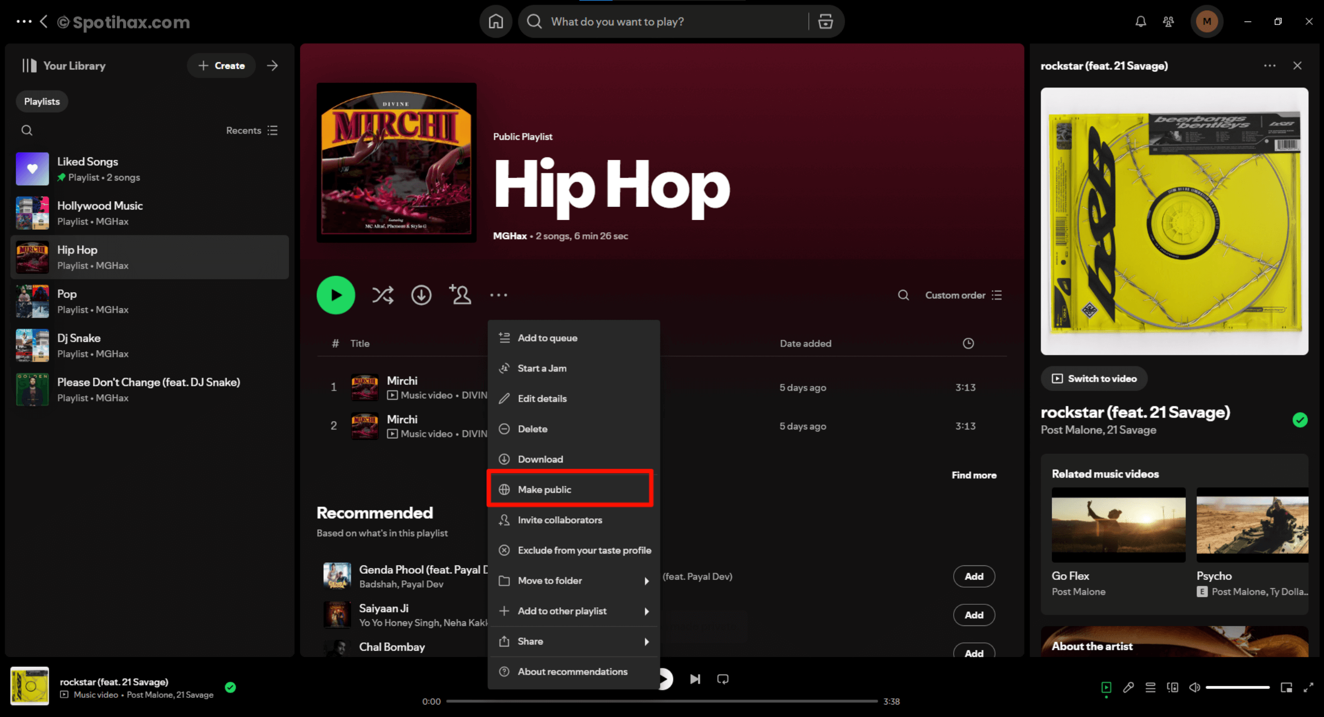Viewport: 1324px width, 717px height.
Task: Open Dj Snake playlist in library
Action: tap(149, 346)
